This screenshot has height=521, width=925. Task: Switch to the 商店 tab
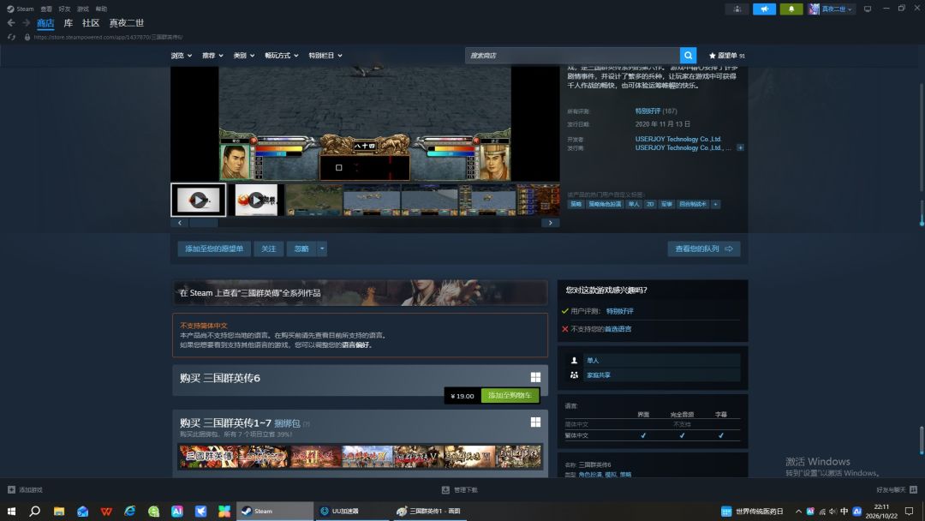[45, 23]
